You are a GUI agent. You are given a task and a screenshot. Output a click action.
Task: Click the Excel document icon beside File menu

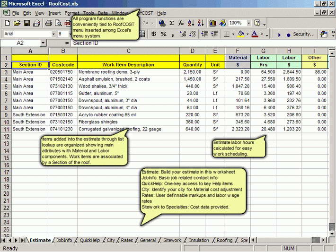[6, 13]
